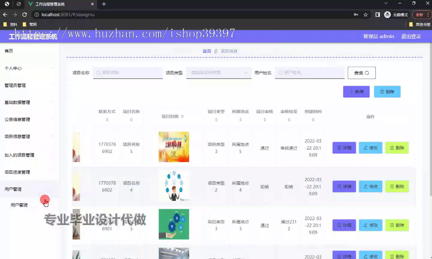The height and width of the screenshot is (259, 432).
Task: Open the 项目类型 select dropdown
Action: click(219, 72)
